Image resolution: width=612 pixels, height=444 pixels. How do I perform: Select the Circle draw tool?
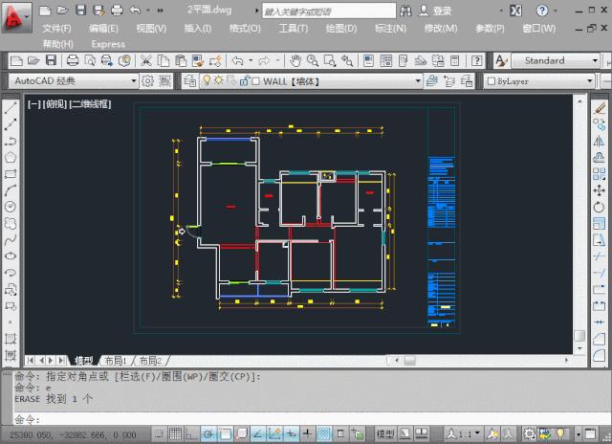11,206
